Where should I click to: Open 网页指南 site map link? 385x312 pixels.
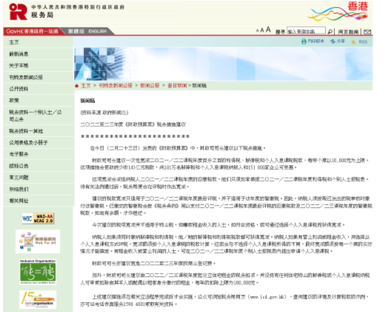click(348, 32)
